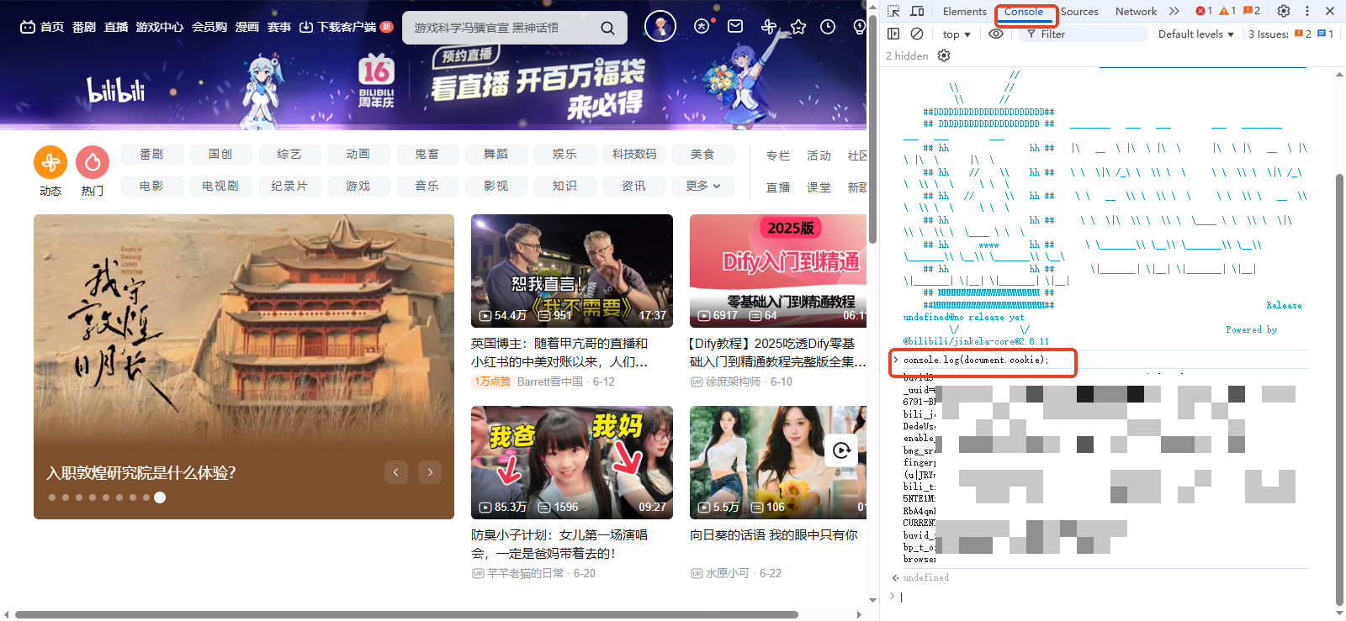Open the 番剧 header navigation item
1346x621 pixels.
tap(84, 27)
